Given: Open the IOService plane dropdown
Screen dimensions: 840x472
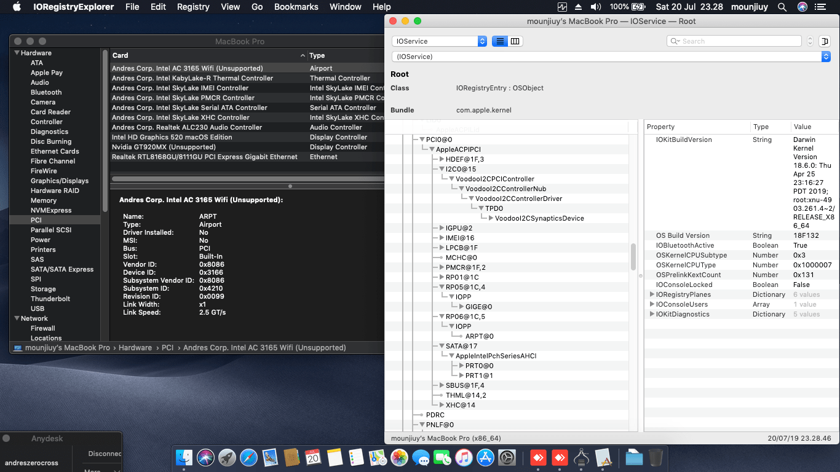Looking at the screenshot, I should point(439,41).
